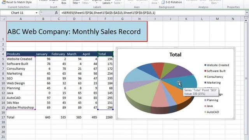The image size is (249, 140).
Task: Click the February header cell
Action: (59, 54)
